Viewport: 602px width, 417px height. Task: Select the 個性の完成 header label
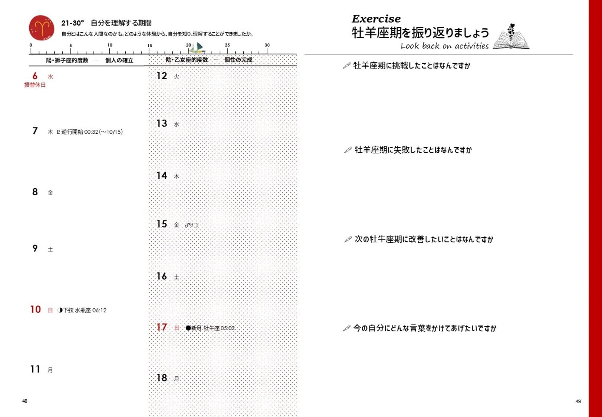[x=238, y=60]
